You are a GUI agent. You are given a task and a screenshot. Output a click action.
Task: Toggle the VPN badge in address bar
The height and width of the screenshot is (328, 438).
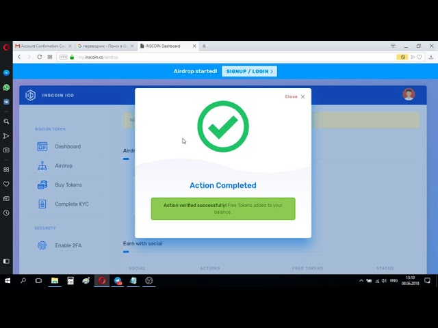pos(64,57)
